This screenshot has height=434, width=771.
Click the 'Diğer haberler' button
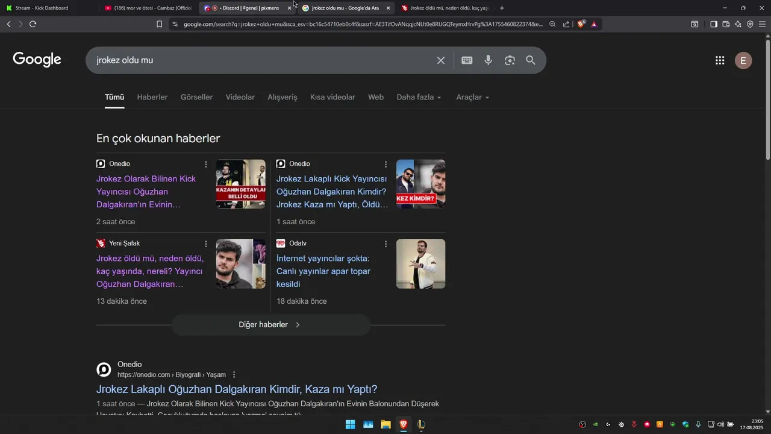click(271, 324)
